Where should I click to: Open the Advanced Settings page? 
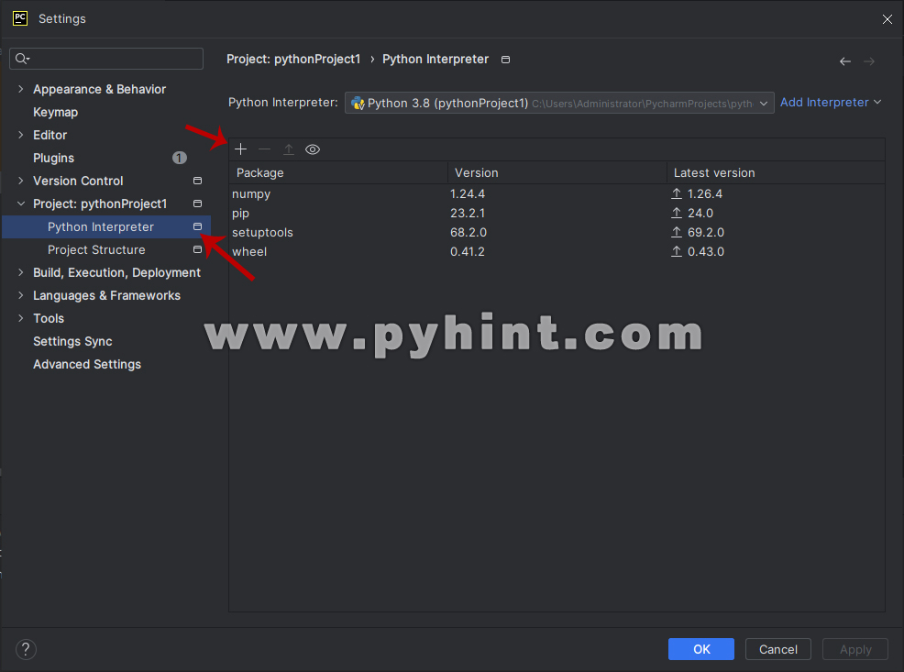(x=87, y=364)
